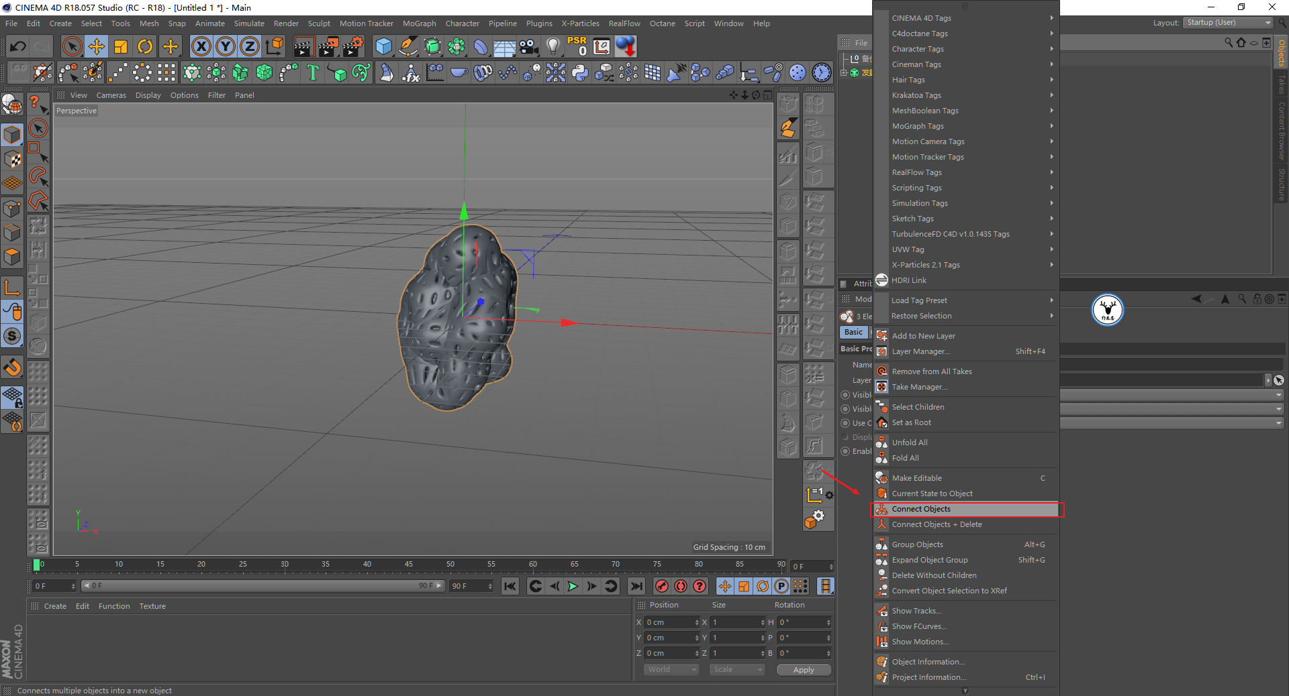Select Group Objects menu entry
The image size is (1289, 696).
[967, 544]
